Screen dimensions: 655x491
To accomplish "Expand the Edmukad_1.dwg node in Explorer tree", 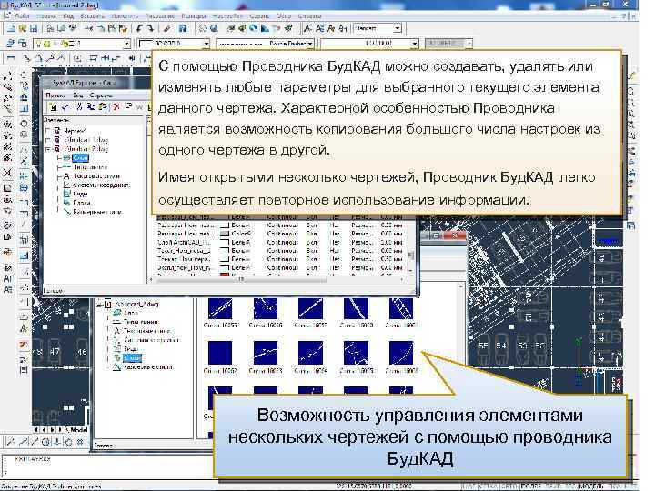I will pyautogui.click(x=48, y=139).
